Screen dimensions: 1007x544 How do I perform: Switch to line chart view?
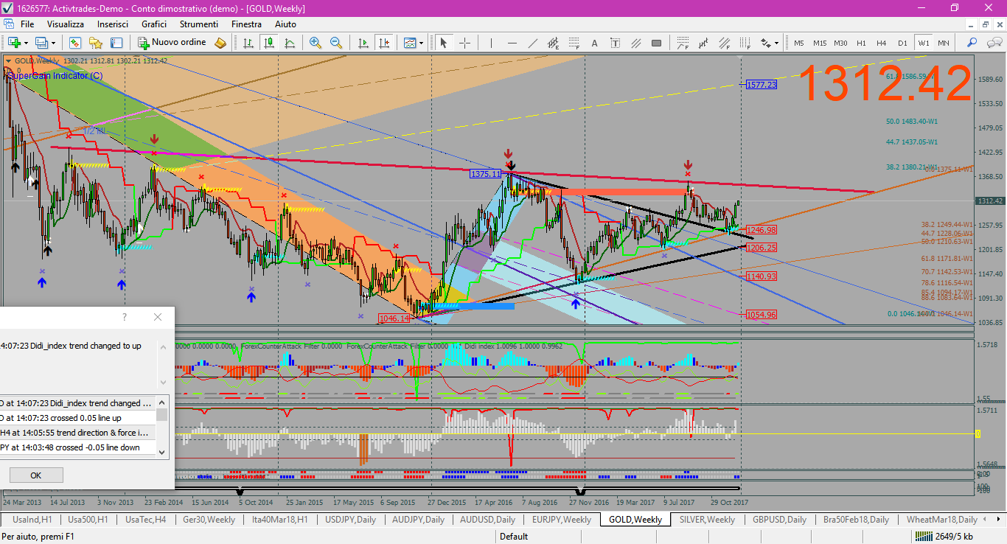pos(290,43)
